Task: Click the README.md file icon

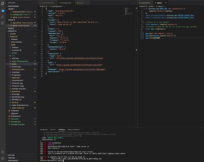Action: pos(10,100)
